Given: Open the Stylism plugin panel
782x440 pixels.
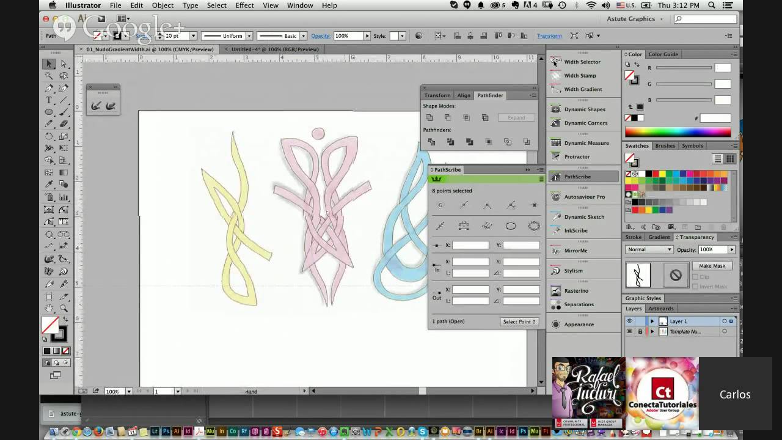Looking at the screenshot, I should (583, 271).
